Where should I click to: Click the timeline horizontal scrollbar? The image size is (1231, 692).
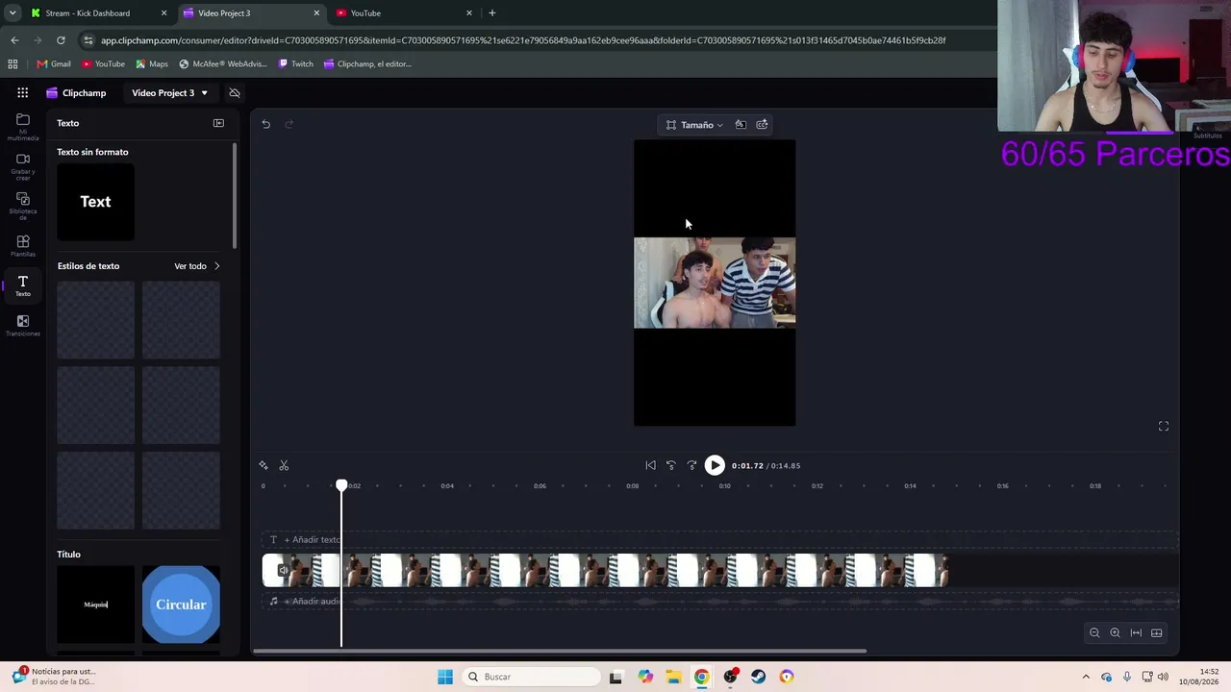click(560, 652)
